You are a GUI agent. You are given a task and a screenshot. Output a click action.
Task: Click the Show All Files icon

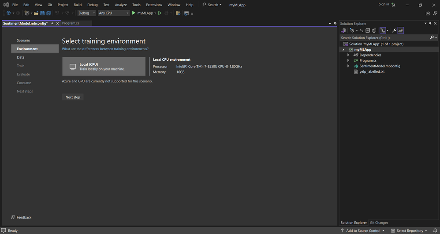coord(374,30)
